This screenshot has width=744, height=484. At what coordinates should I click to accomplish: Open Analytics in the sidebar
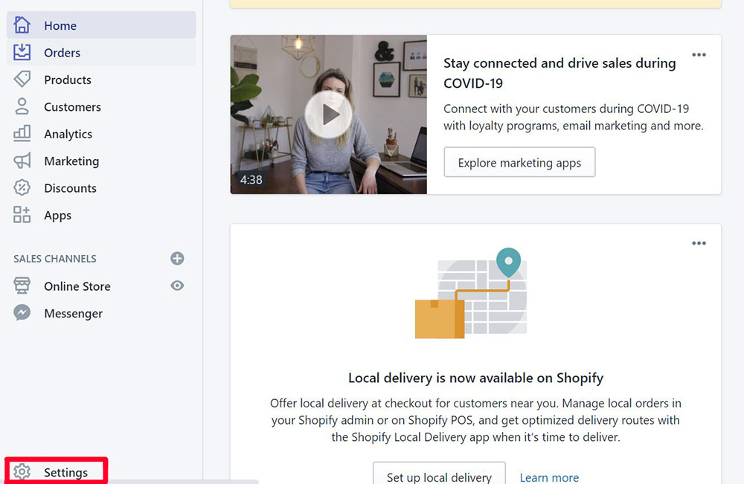(x=101, y=133)
